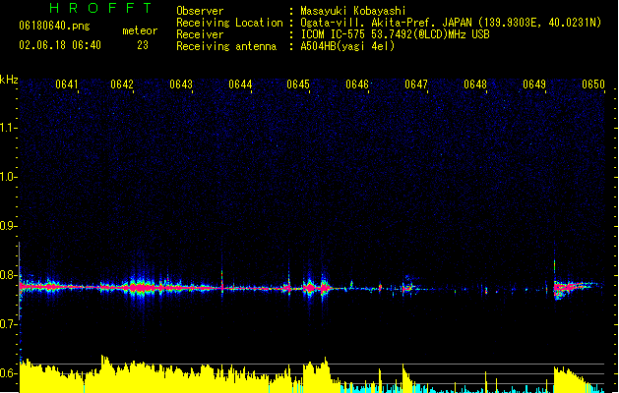Click the 0641 time marker
The width and height of the screenshot is (619, 393).
[66, 84]
